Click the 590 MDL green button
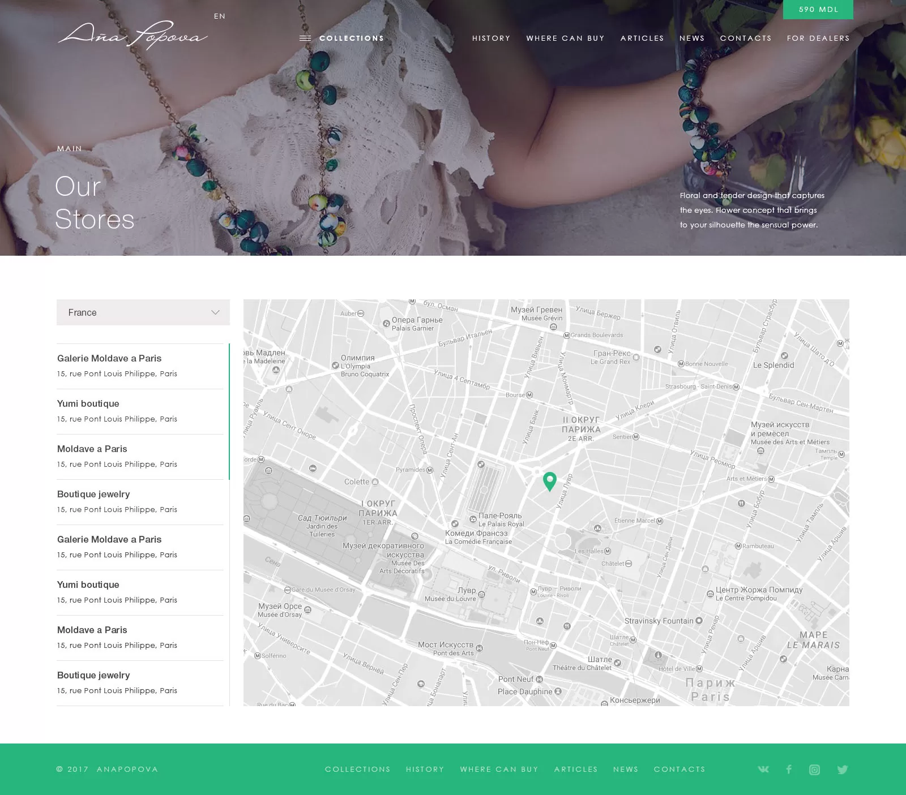Screen dimensions: 906x795 click(x=818, y=10)
